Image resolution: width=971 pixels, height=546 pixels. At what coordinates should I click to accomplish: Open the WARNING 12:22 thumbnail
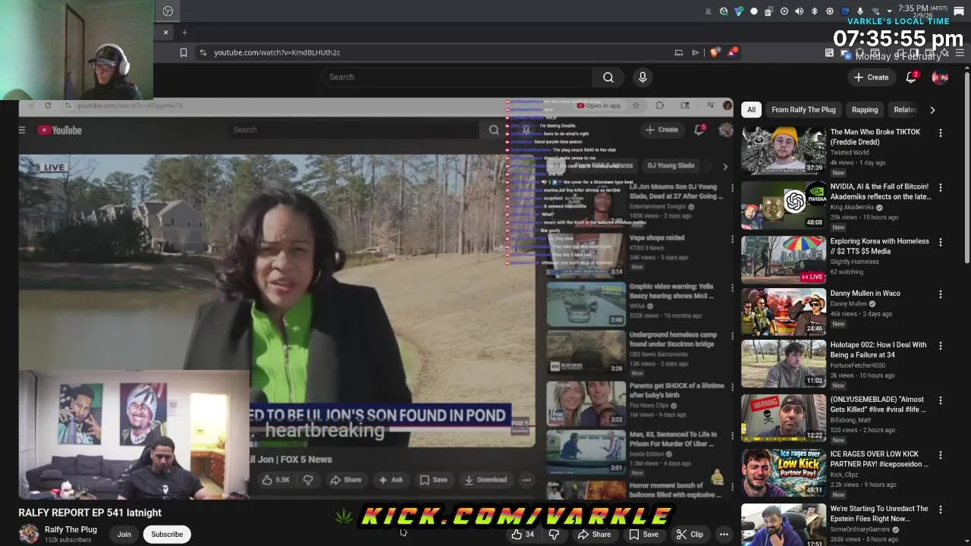[783, 418]
